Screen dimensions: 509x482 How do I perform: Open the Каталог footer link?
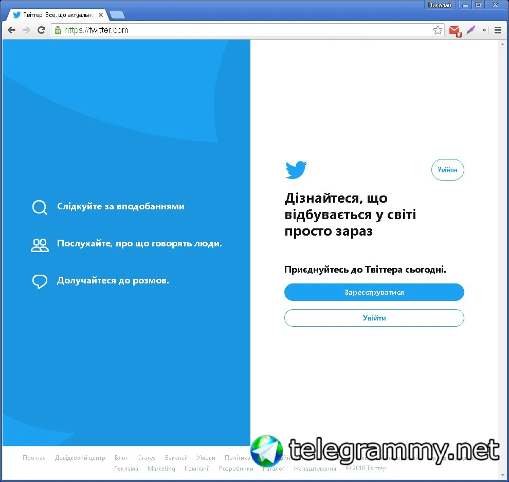[274, 468]
